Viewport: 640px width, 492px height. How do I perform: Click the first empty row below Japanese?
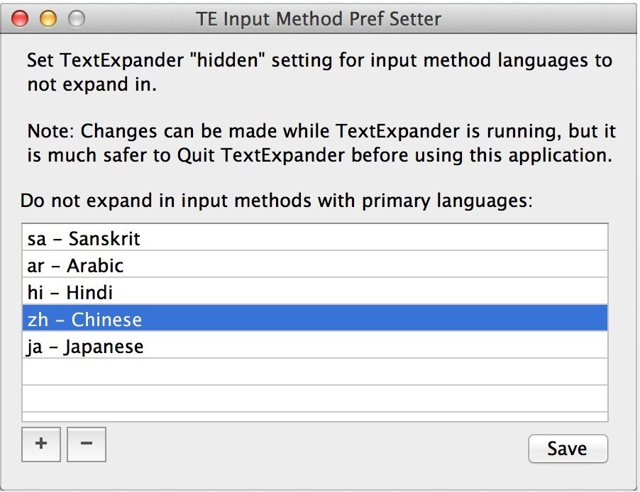(x=315, y=371)
